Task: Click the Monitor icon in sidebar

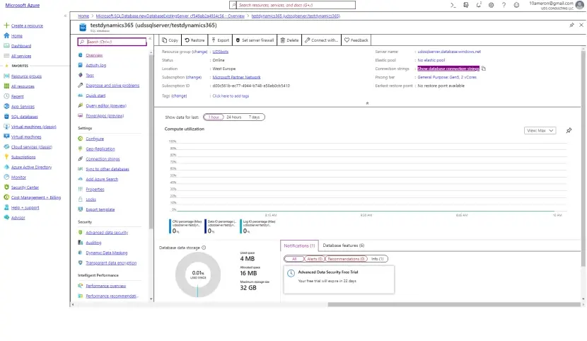Action: click(6, 177)
